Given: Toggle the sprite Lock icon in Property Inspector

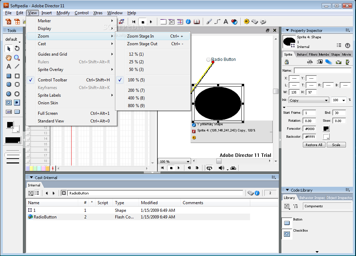Looking at the screenshot, I should pyautogui.click(x=287, y=62).
